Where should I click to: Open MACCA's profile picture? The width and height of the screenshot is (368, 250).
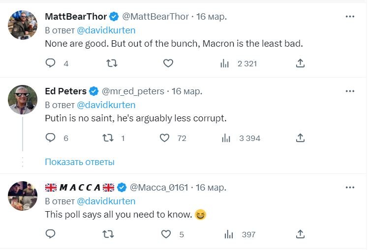pos(23,196)
